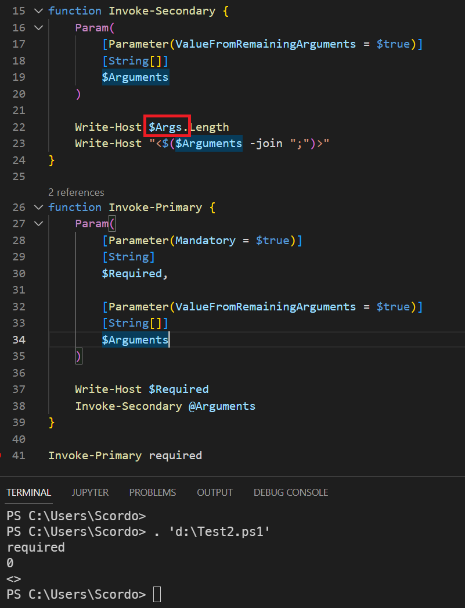Image resolution: width=465 pixels, height=608 pixels.
Task: Switch to the PROBLEMS panel tab
Action: click(x=153, y=492)
